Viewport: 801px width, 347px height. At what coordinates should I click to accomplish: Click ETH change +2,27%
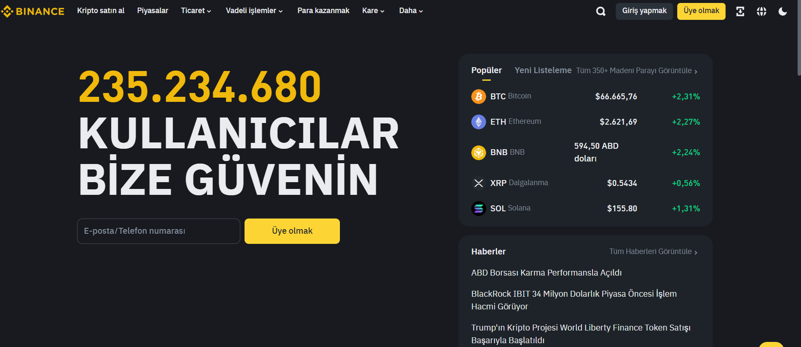[686, 122]
